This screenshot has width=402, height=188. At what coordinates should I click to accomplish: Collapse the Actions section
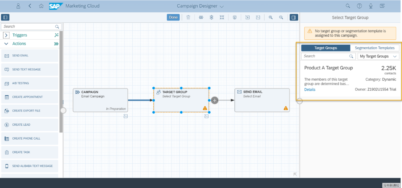coord(6,44)
